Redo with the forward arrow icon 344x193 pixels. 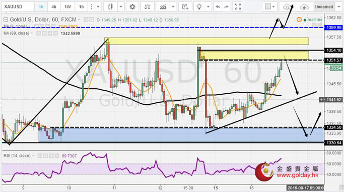pyautogui.click(x=226, y=7)
